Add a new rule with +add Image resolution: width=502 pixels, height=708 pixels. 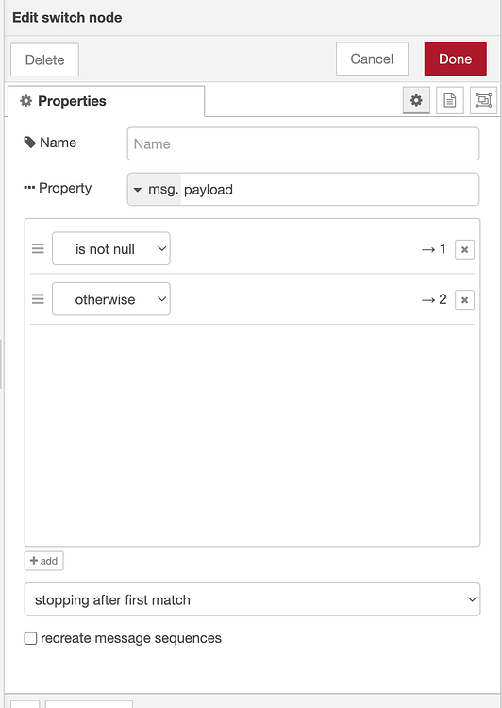click(x=43, y=561)
